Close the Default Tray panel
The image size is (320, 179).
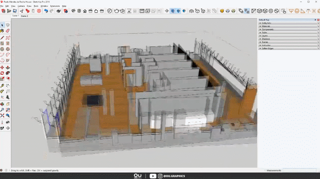pyautogui.click(x=318, y=20)
